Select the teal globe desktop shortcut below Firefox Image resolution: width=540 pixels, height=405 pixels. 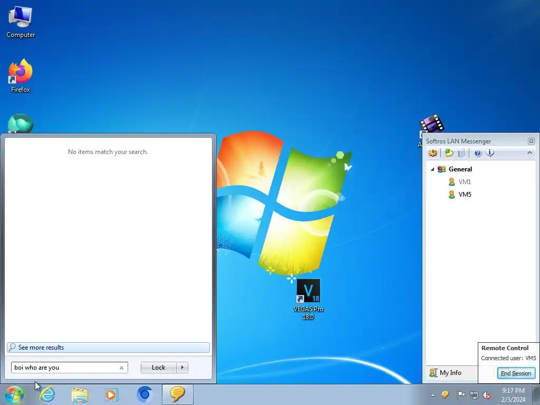pyautogui.click(x=21, y=123)
